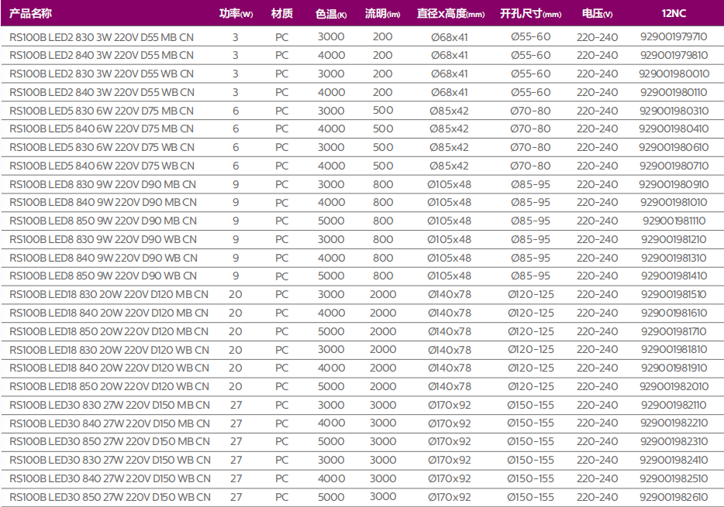Click the 产品名称 column header
The width and height of the screenshot is (724, 507).
(30, 13)
